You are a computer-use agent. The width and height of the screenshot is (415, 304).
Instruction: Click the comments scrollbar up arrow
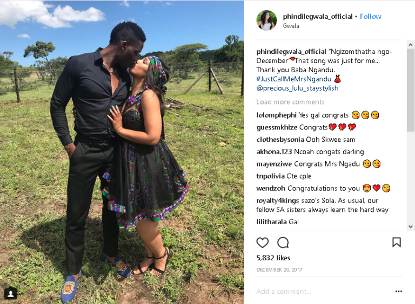[411, 45]
